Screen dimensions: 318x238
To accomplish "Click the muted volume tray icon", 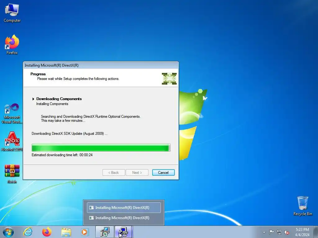I will pos(287,232).
